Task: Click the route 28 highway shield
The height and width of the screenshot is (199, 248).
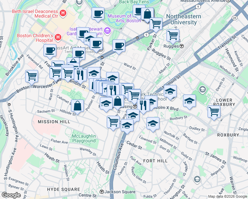Action: (234, 18)
